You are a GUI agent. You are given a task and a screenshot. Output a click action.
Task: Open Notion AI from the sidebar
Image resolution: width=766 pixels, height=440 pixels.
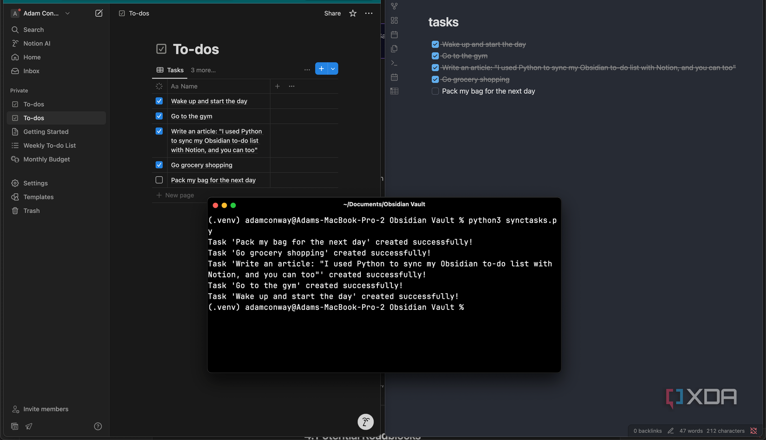click(x=36, y=43)
